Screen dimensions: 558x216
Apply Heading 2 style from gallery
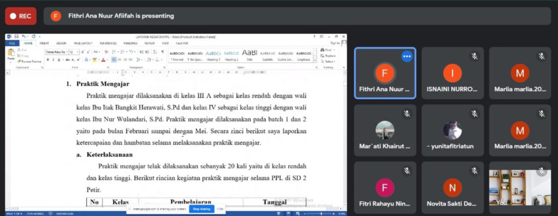coord(231,56)
